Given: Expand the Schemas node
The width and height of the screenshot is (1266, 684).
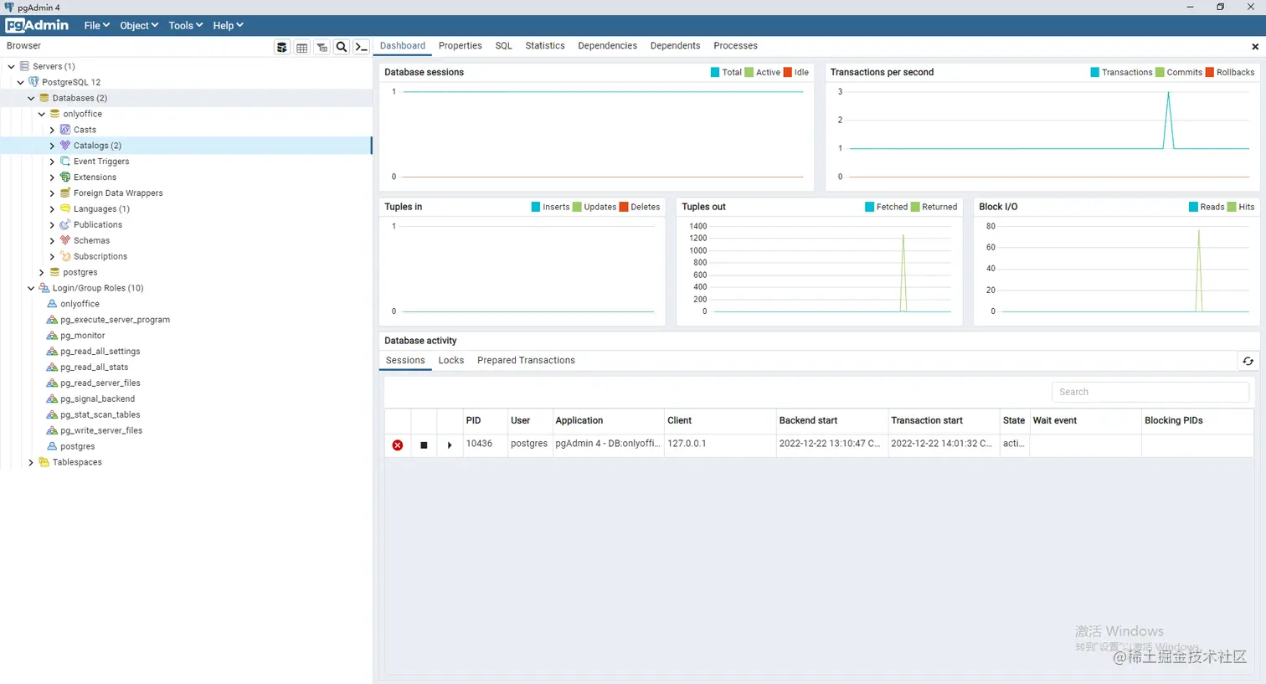Looking at the screenshot, I should click(52, 241).
